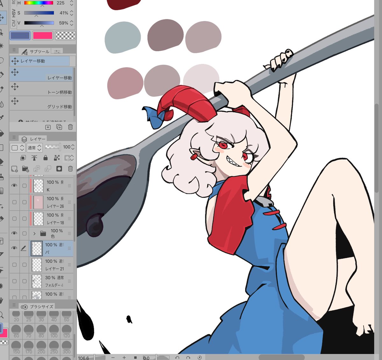Screen dimensions: 382x360
Task: Switch to the HSV color tab
Action: coord(14,13)
